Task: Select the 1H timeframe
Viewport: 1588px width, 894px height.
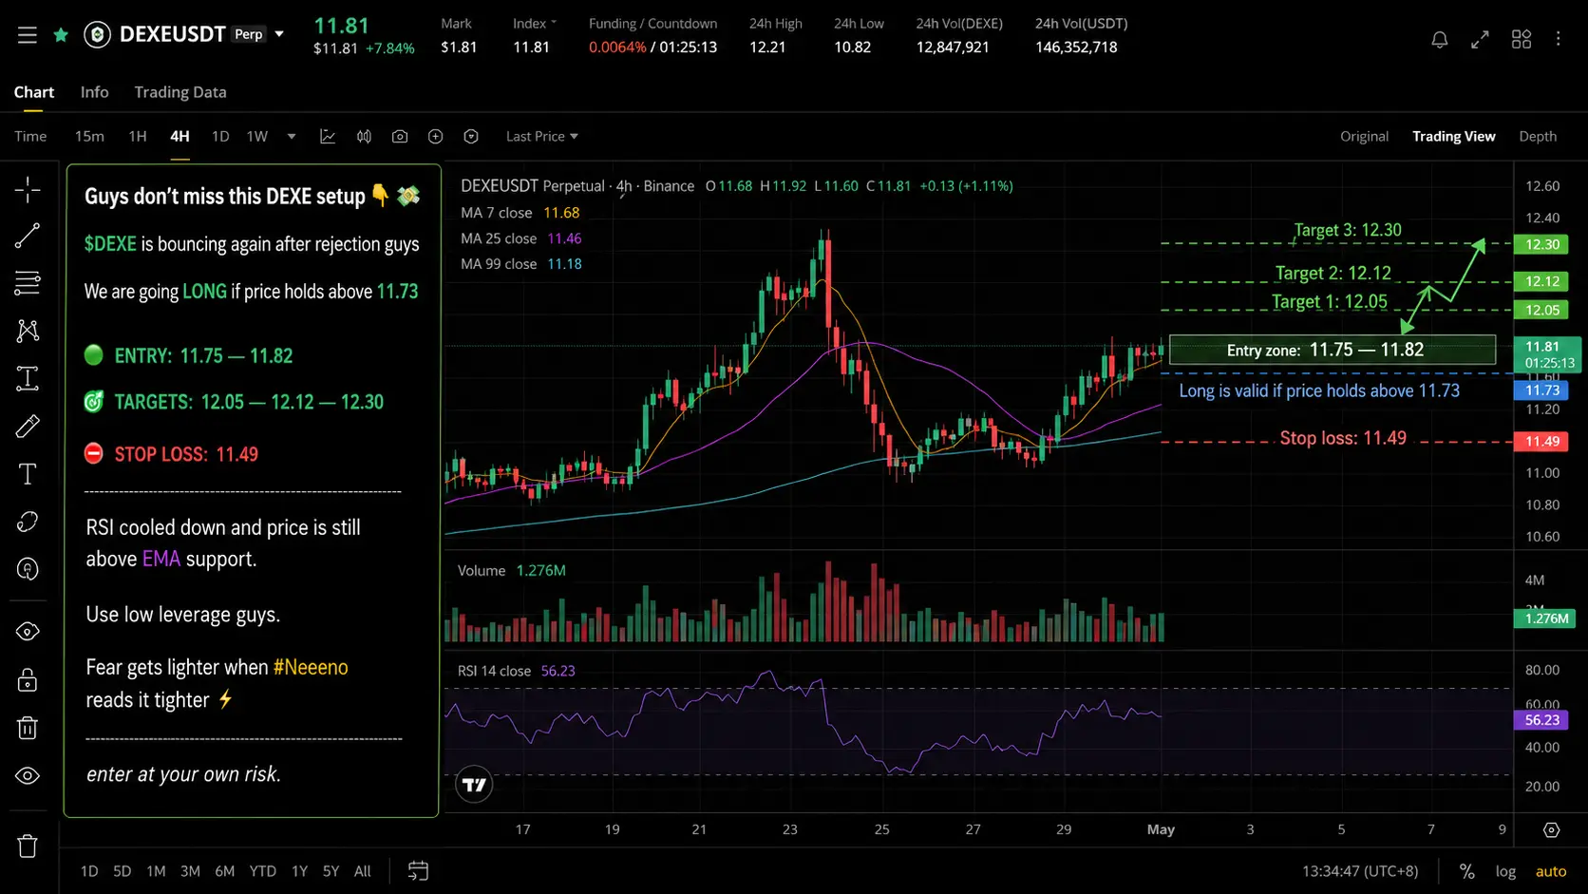Action: click(x=138, y=137)
